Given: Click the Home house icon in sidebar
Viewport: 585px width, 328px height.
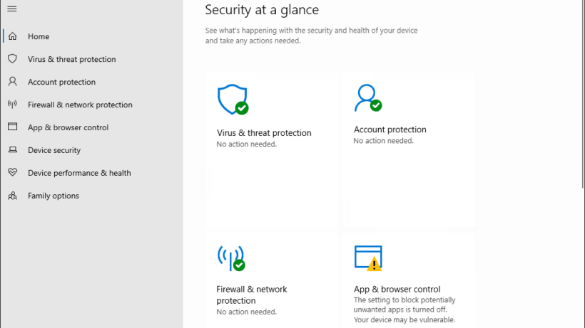Looking at the screenshot, I should tap(13, 36).
